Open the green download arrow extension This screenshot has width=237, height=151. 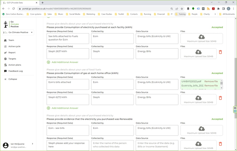[193, 9]
